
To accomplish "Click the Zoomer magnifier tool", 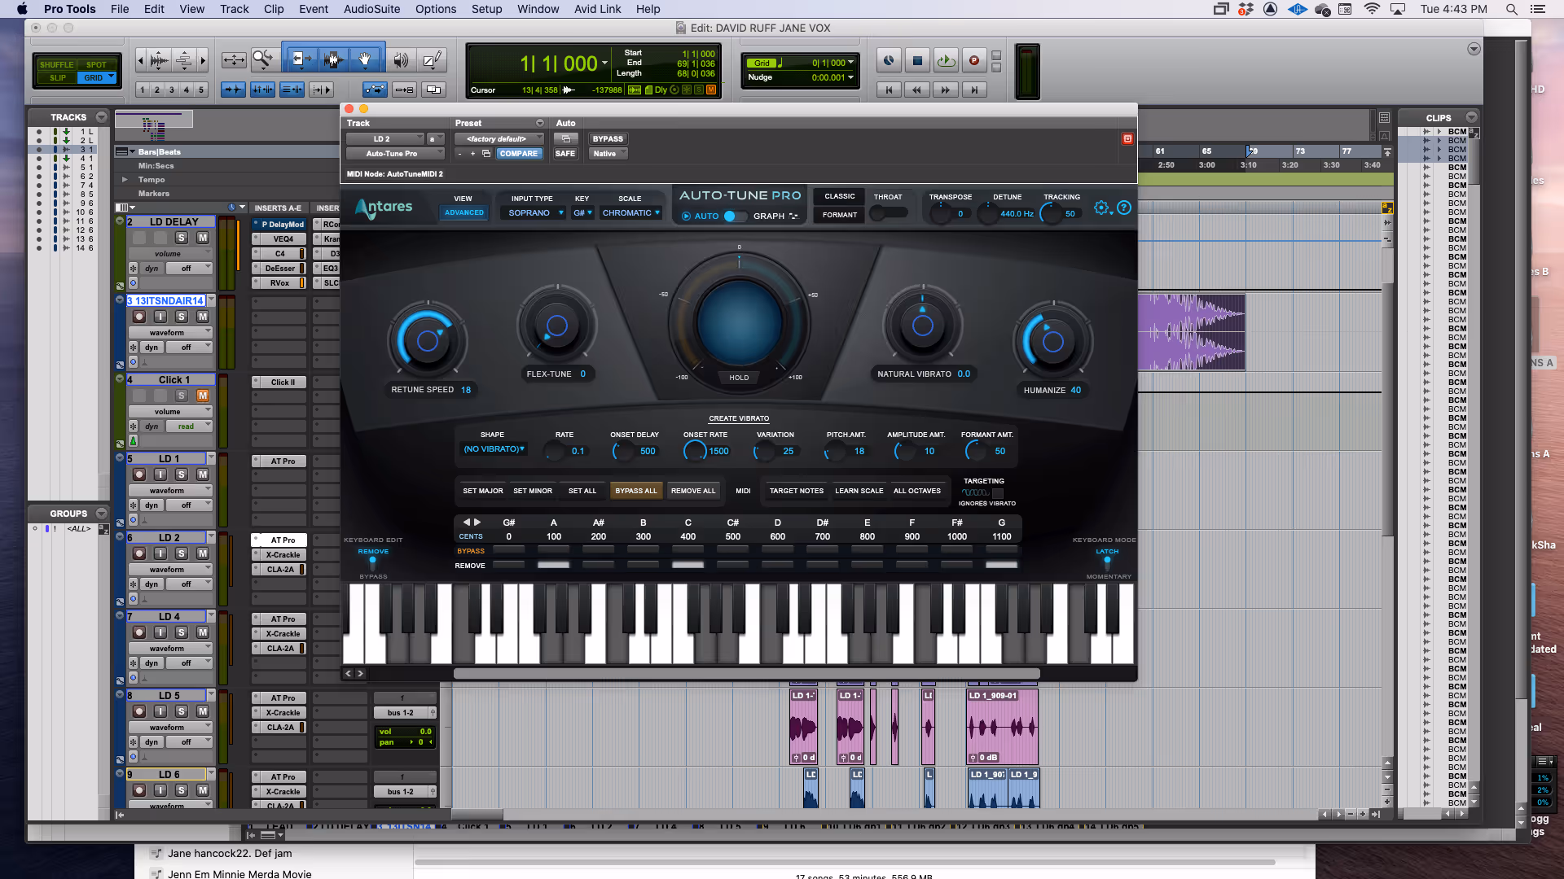I will coord(263,59).
